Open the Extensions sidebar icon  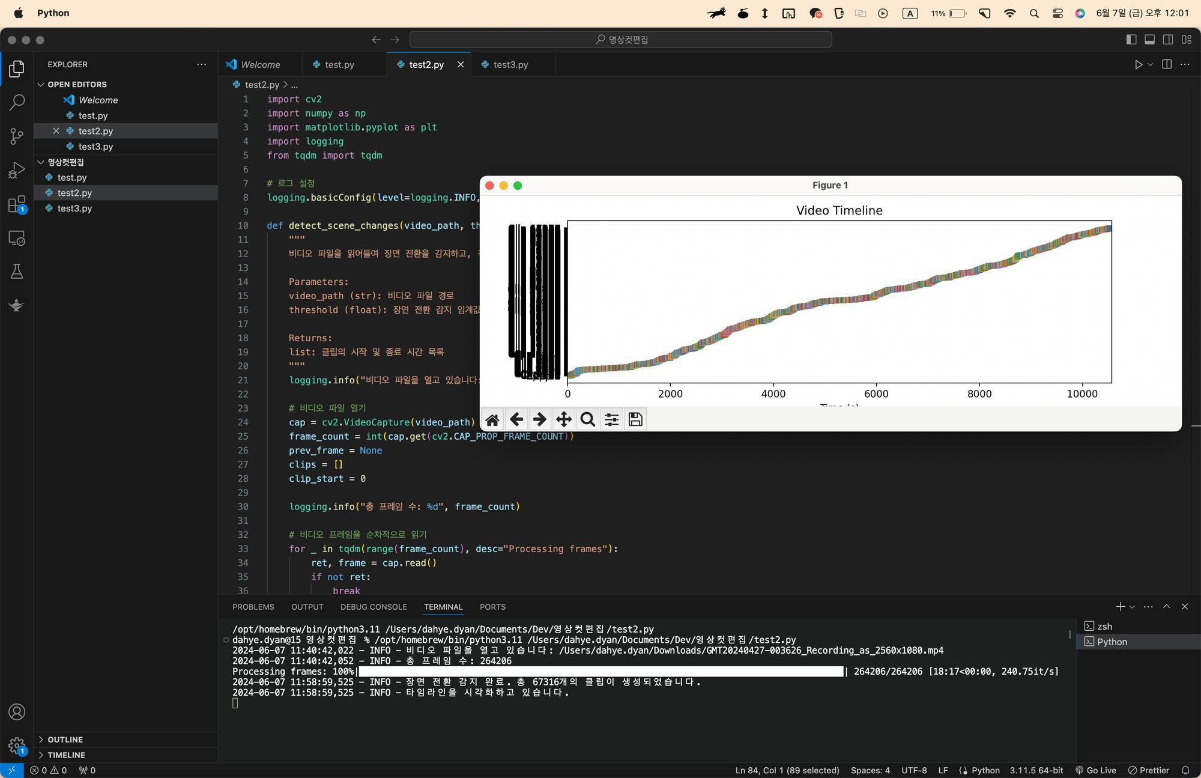point(17,204)
